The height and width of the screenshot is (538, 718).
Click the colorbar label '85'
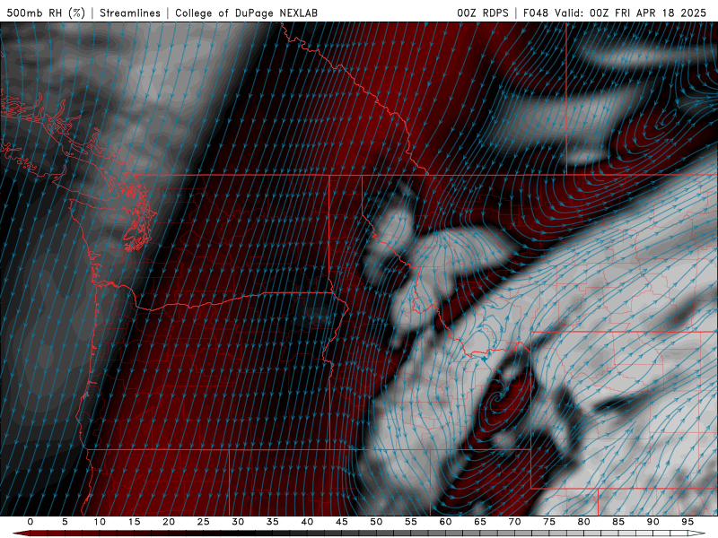point(618,522)
